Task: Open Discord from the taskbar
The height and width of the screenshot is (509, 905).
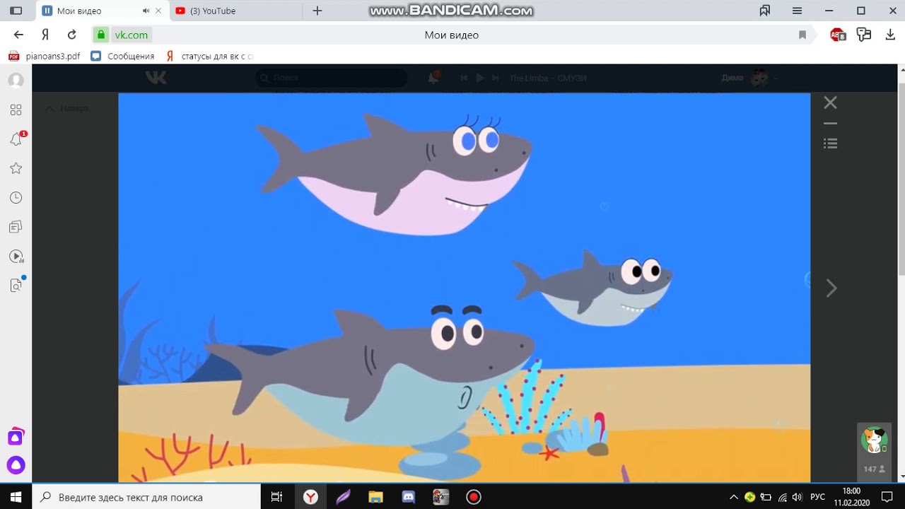Action: click(x=408, y=497)
